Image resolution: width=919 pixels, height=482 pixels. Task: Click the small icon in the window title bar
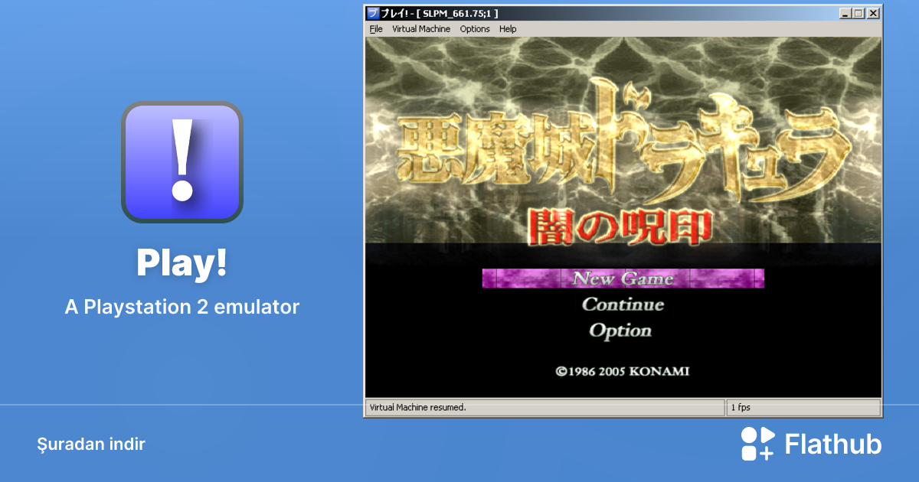[x=373, y=13]
